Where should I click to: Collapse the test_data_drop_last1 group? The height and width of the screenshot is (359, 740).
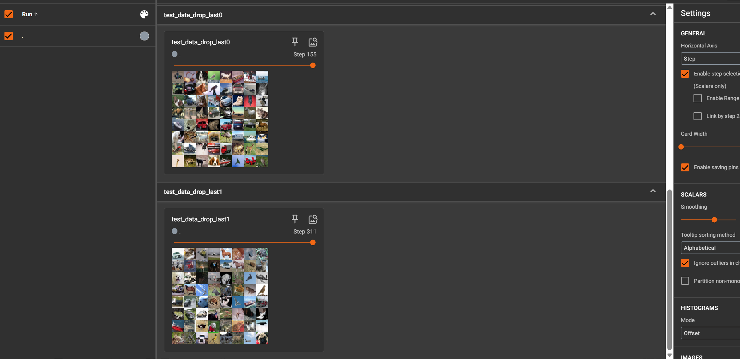pyautogui.click(x=653, y=191)
